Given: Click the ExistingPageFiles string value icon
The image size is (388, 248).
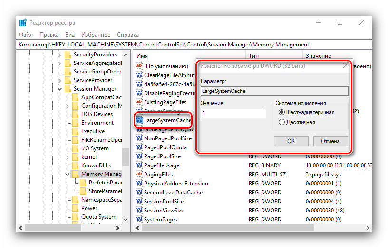Looking at the screenshot, I should pos(140,102).
